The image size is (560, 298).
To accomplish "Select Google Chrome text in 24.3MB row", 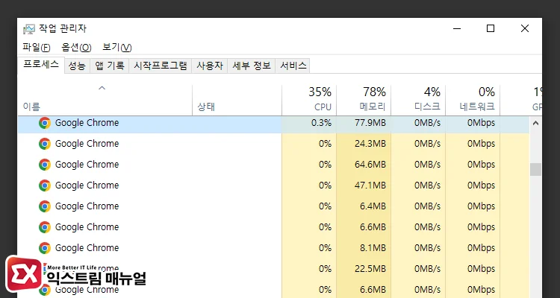I will (87, 144).
